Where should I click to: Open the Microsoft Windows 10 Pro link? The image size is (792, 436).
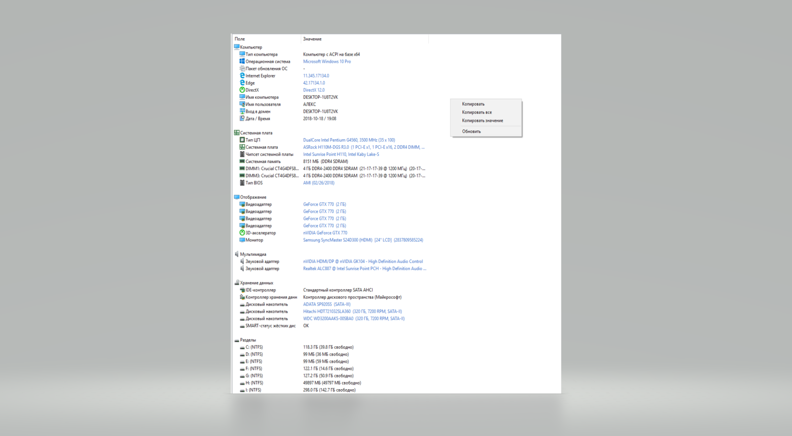point(327,61)
